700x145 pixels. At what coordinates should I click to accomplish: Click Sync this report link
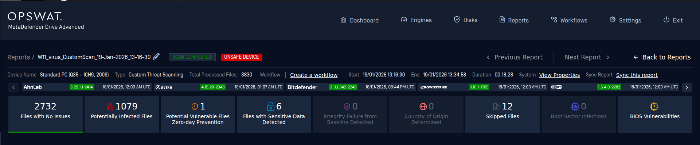[637, 75]
